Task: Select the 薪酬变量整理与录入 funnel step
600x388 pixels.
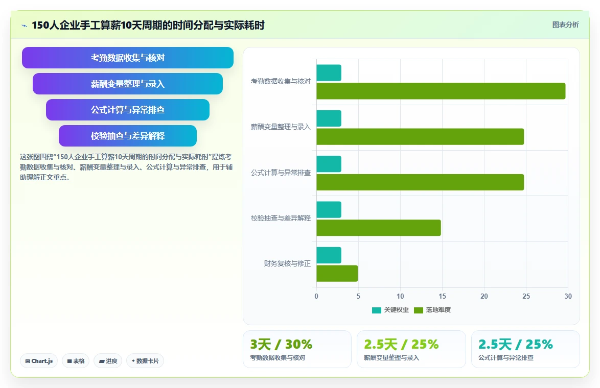Action: click(127, 84)
